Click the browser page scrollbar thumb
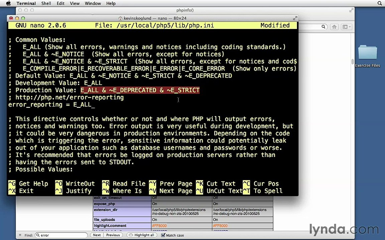 click(353, 61)
